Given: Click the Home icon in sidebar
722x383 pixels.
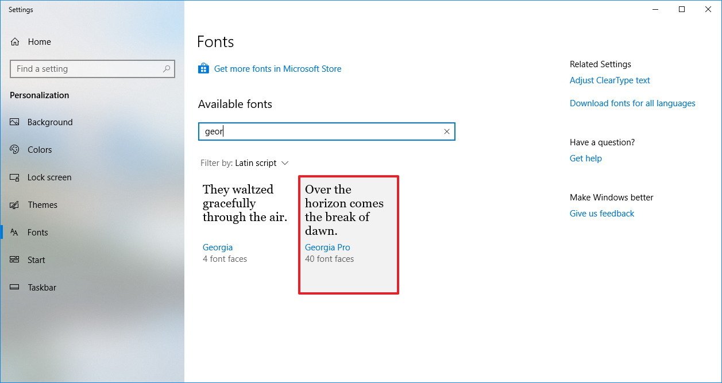Looking at the screenshot, I should (x=15, y=42).
